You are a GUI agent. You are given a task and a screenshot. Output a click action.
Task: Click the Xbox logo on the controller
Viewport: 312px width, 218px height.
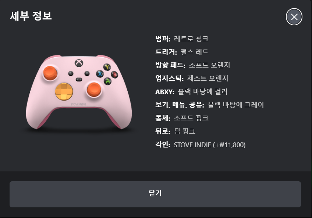79,63
